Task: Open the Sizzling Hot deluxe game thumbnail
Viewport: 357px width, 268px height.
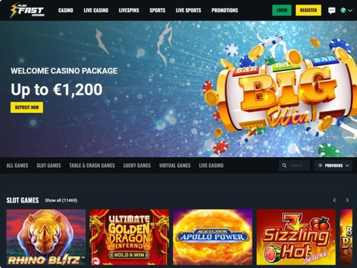Action: [x=296, y=237]
